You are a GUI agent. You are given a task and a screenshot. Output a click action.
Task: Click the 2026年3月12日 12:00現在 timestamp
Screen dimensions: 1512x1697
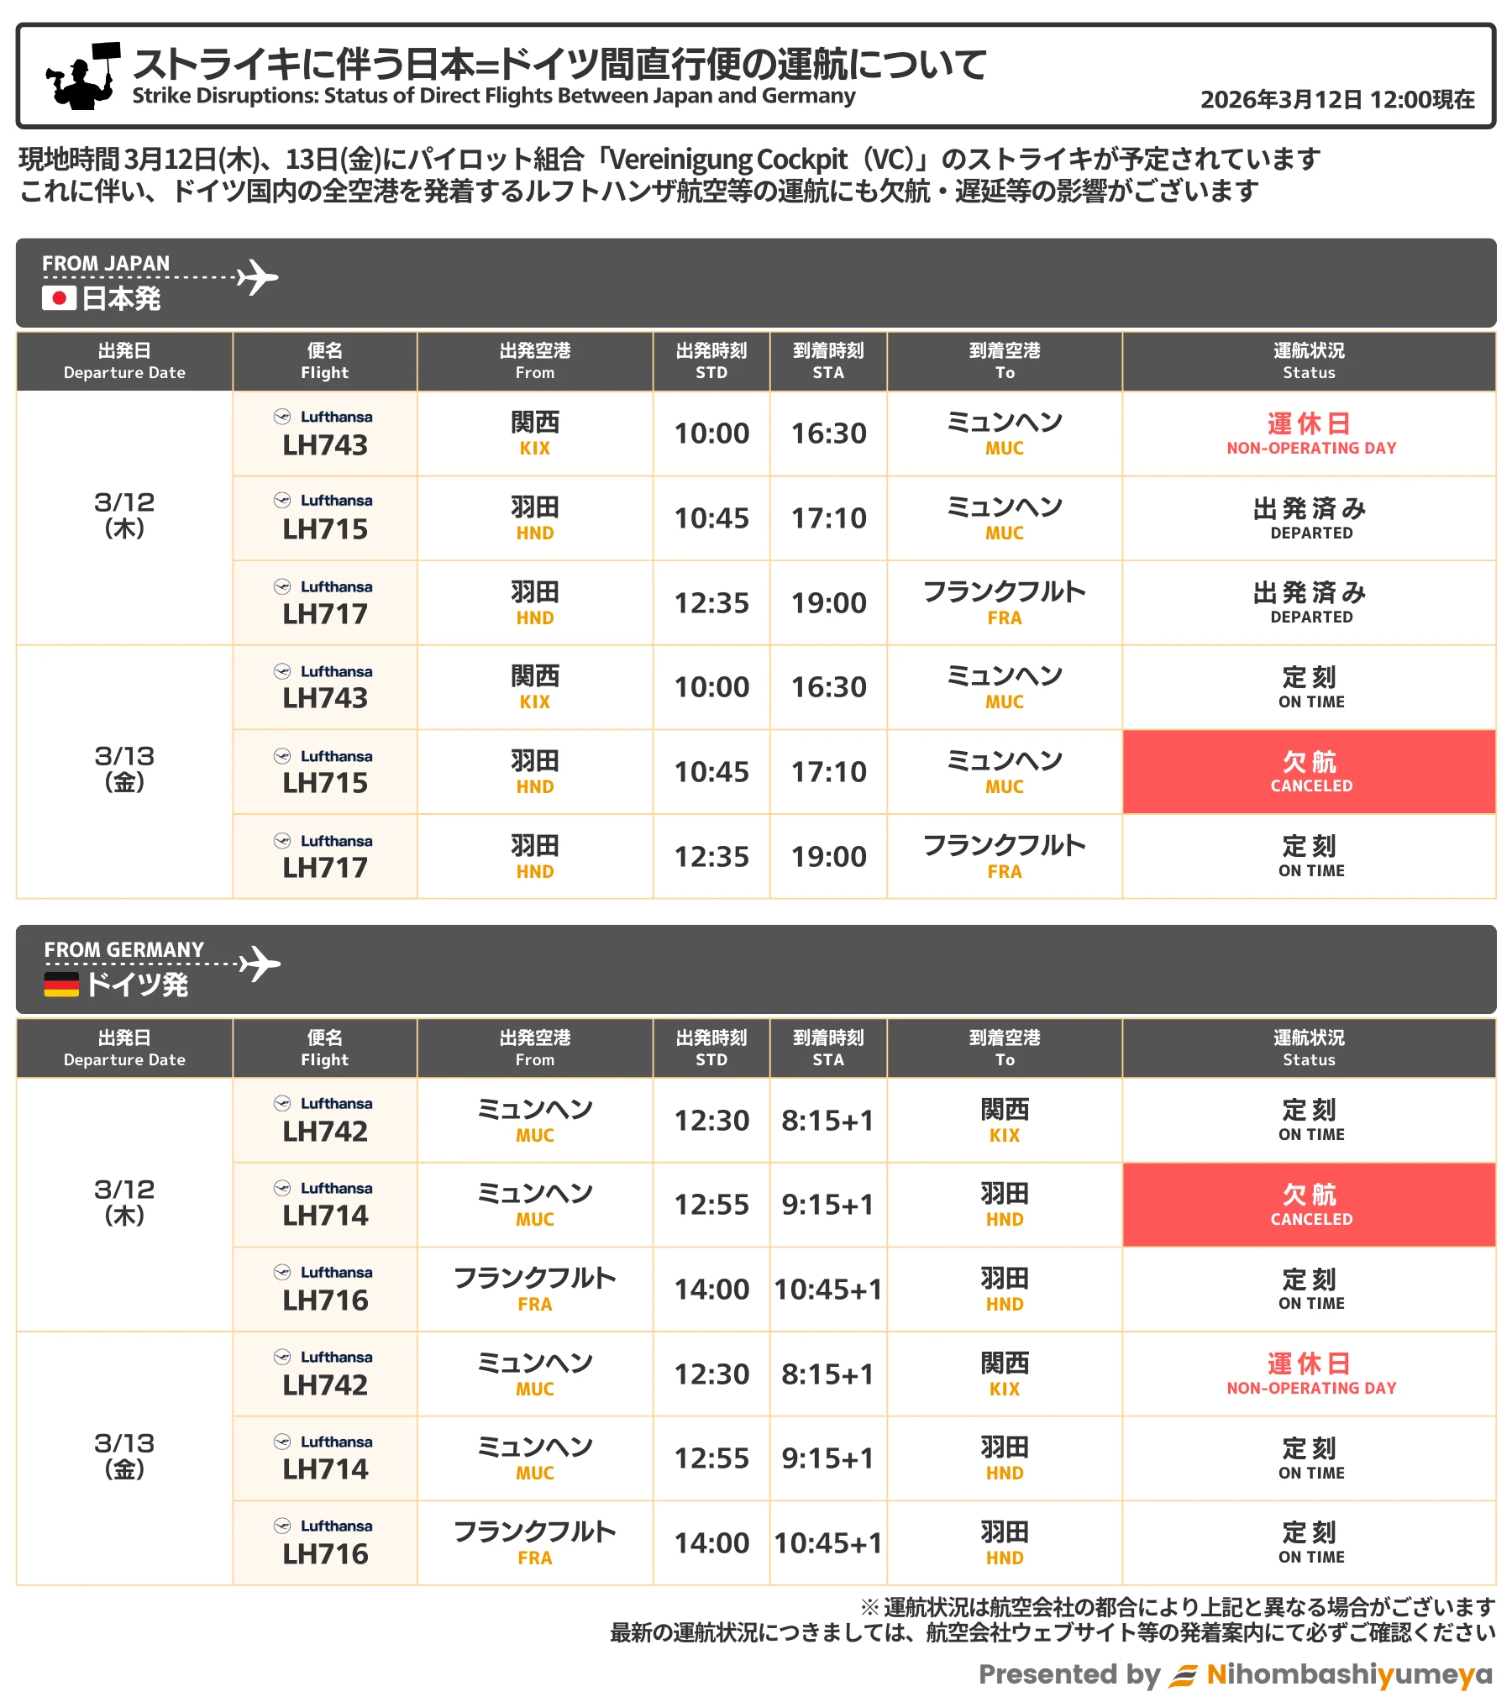click(x=1337, y=100)
